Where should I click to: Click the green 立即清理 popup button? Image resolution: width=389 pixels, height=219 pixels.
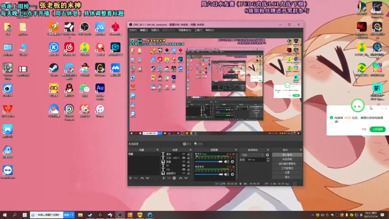click(x=378, y=129)
